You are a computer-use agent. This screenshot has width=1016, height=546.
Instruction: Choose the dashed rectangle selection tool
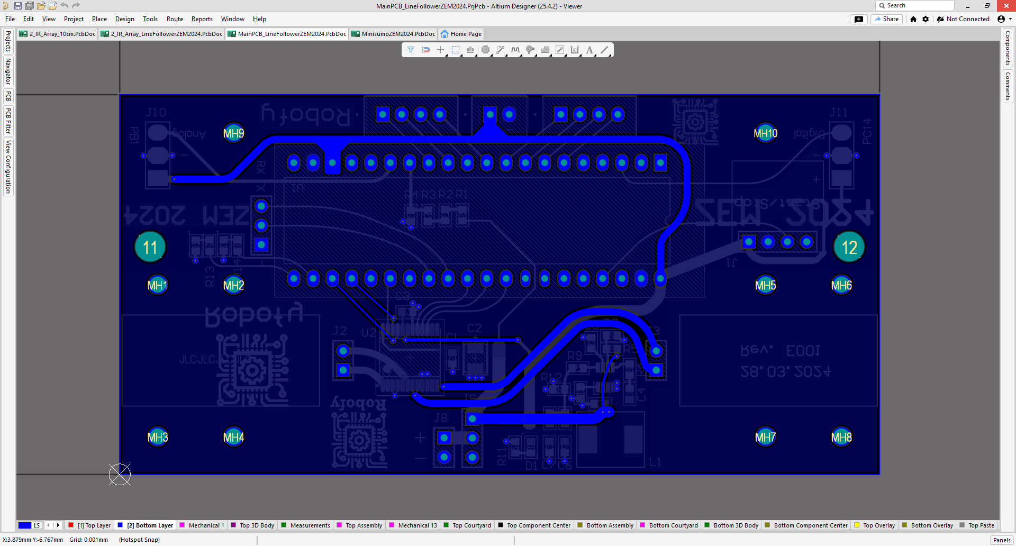coord(456,50)
